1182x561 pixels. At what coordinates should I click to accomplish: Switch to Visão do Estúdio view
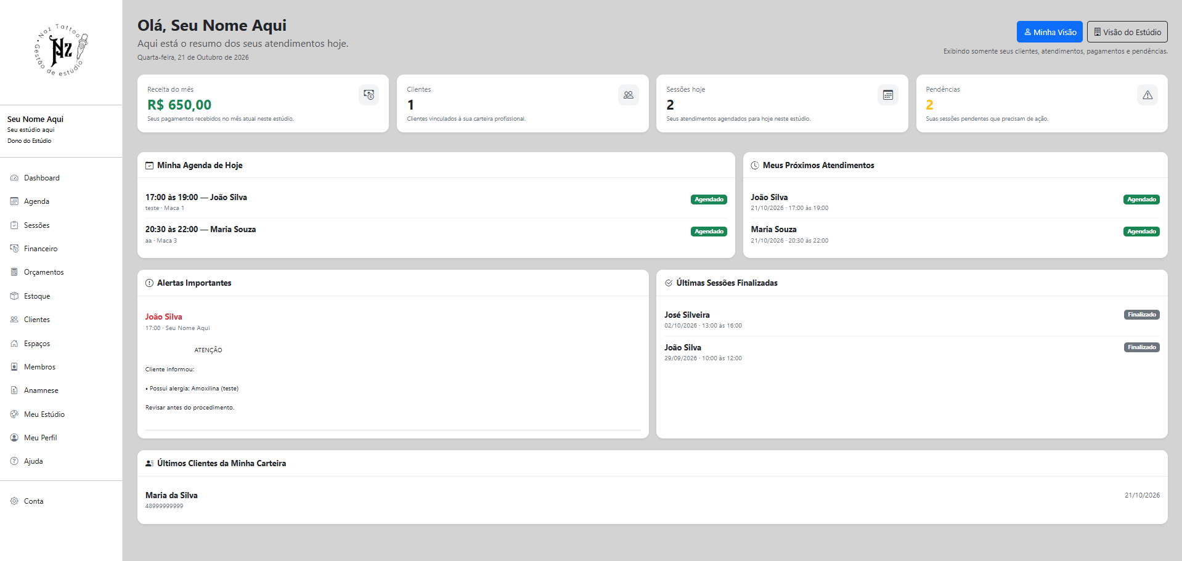(x=1127, y=32)
